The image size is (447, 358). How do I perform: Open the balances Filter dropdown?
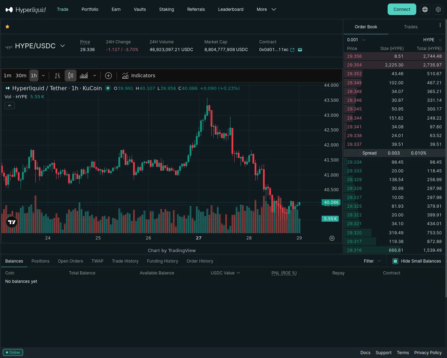pyautogui.click(x=372, y=261)
